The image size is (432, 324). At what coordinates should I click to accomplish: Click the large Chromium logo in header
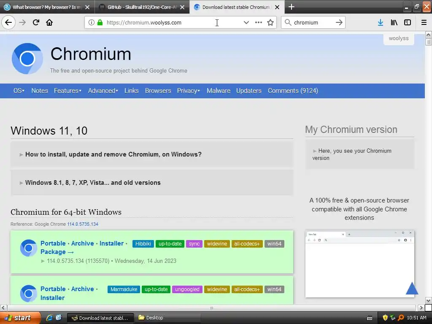click(x=27, y=58)
